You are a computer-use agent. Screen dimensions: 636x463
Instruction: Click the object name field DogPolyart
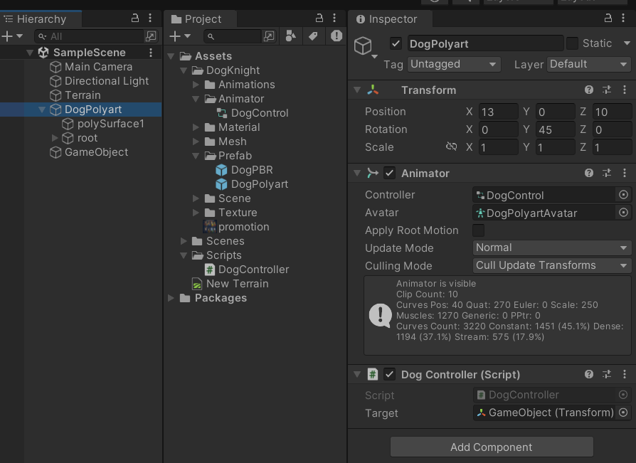point(485,43)
